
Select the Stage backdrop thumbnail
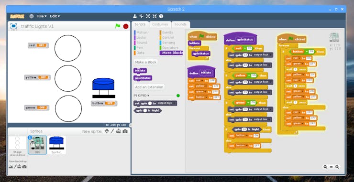pos(17,146)
